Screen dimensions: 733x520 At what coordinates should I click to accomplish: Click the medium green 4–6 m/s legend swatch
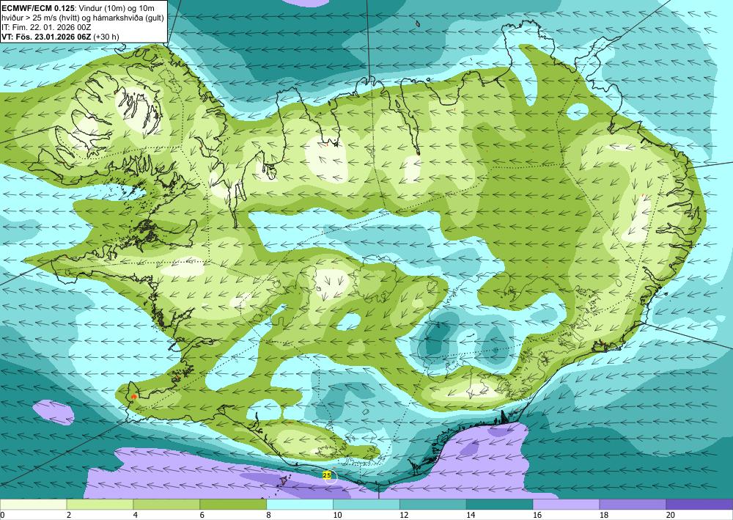click(x=166, y=505)
